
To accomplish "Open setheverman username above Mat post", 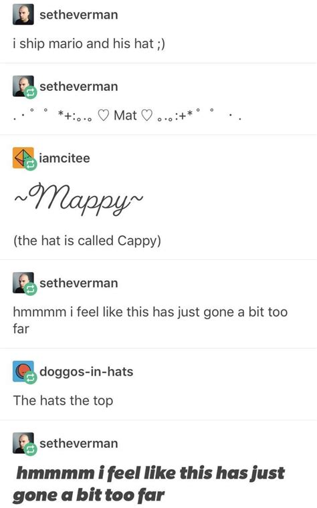I will click(x=79, y=86).
